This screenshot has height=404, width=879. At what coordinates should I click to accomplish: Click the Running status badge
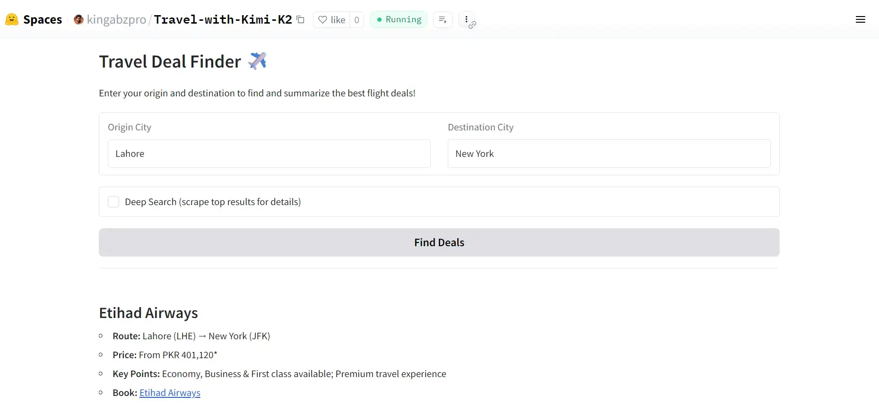tap(399, 19)
